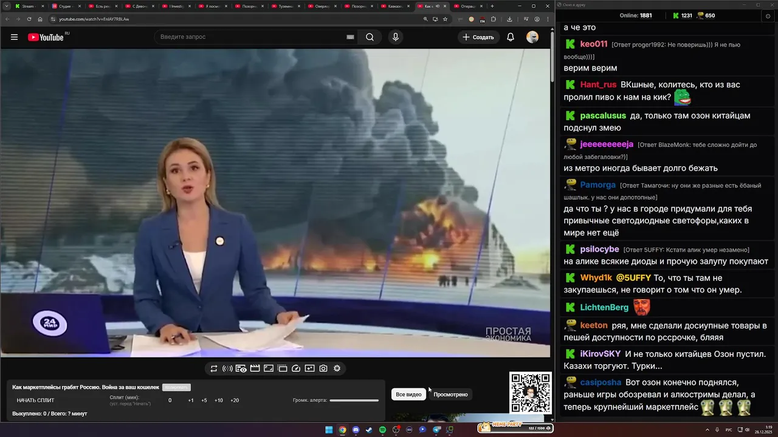Select the Все видео filter chip
This screenshot has width=778, height=437.
coord(408,395)
